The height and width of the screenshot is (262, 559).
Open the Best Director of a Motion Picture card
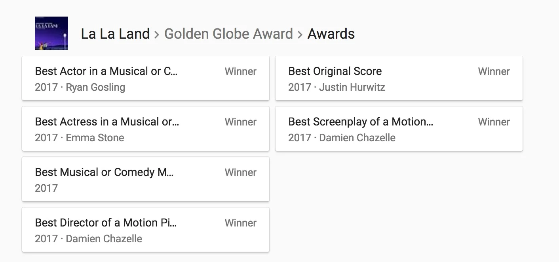point(146,230)
